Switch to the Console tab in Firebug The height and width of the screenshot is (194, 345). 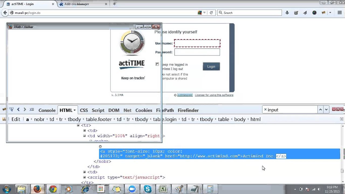pyautogui.click(x=47, y=110)
